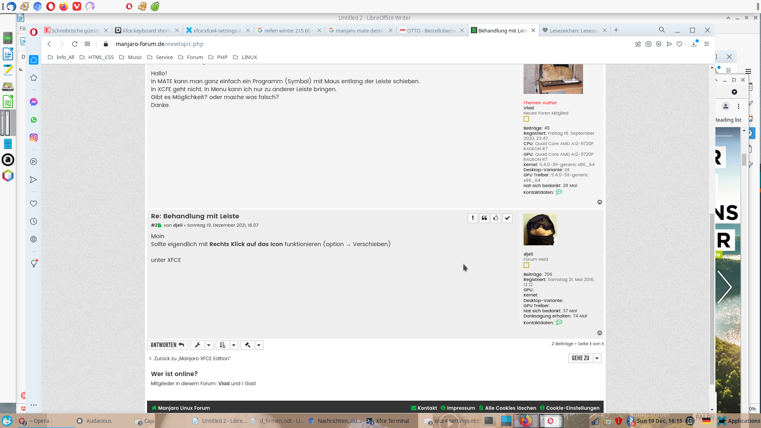This screenshot has width=761, height=428.
Task: Expand the wrench topic tools dropdown
Action: coord(208,345)
